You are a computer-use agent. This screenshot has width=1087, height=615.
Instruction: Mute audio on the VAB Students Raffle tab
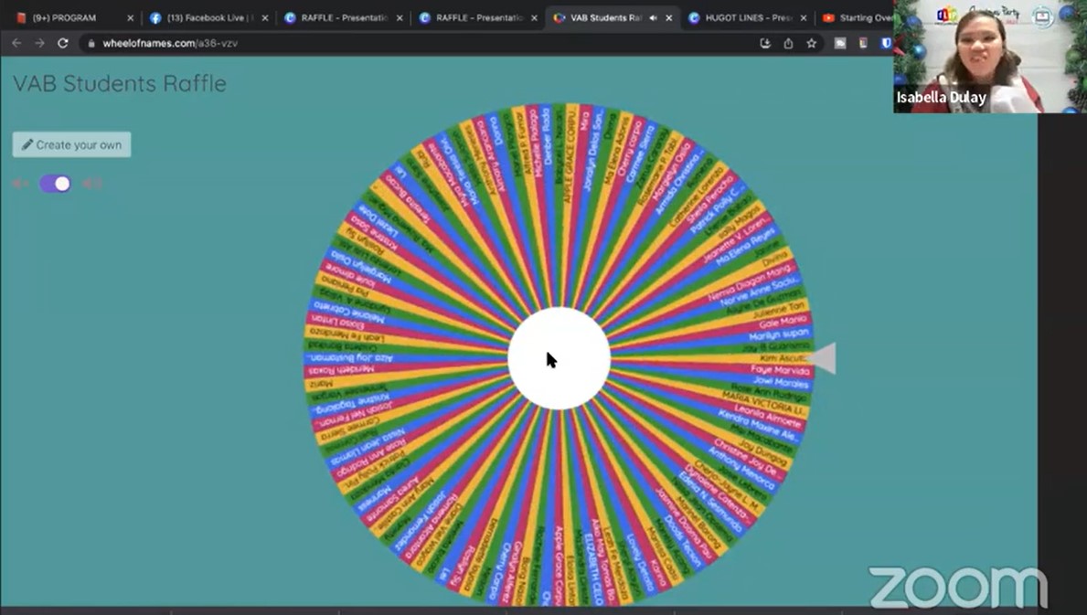(653, 18)
